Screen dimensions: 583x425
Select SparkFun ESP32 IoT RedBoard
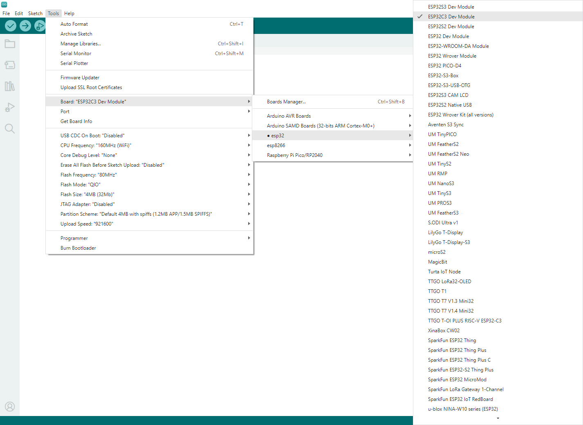coord(498,399)
